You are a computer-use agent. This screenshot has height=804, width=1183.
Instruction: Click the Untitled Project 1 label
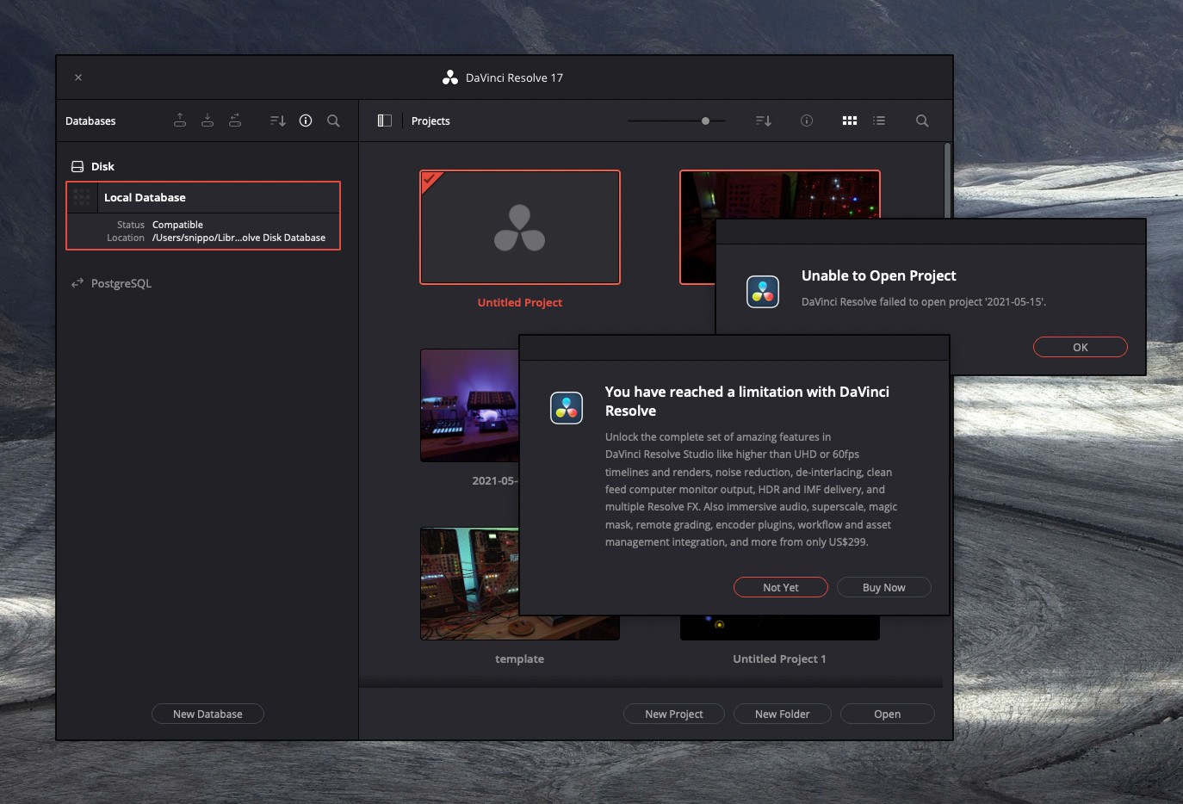click(x=779, y=659)
